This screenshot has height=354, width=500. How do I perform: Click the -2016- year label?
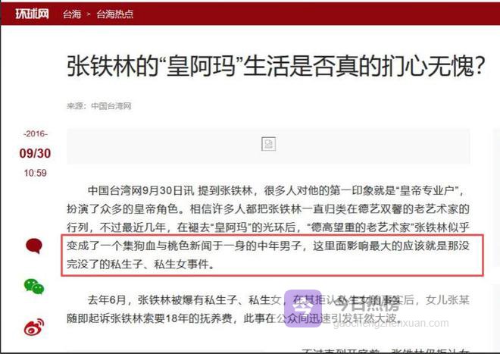pyautogui.click(x=35, y=133)
